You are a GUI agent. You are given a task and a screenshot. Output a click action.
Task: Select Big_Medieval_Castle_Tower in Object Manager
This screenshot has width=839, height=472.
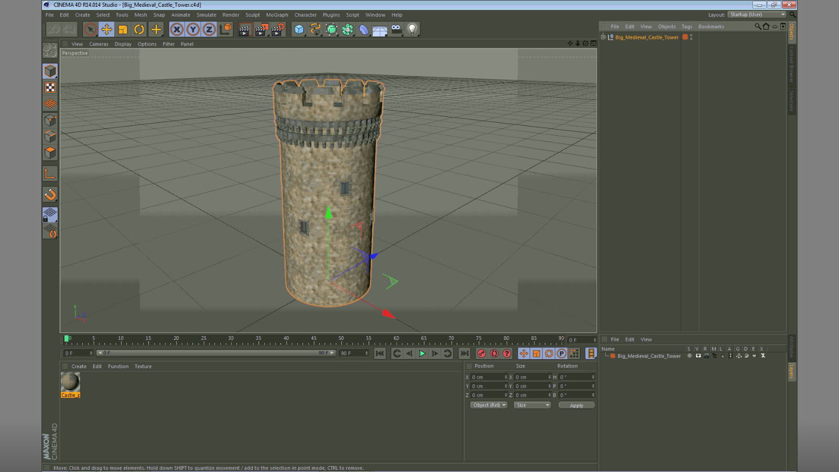click(x=647, y=37)
